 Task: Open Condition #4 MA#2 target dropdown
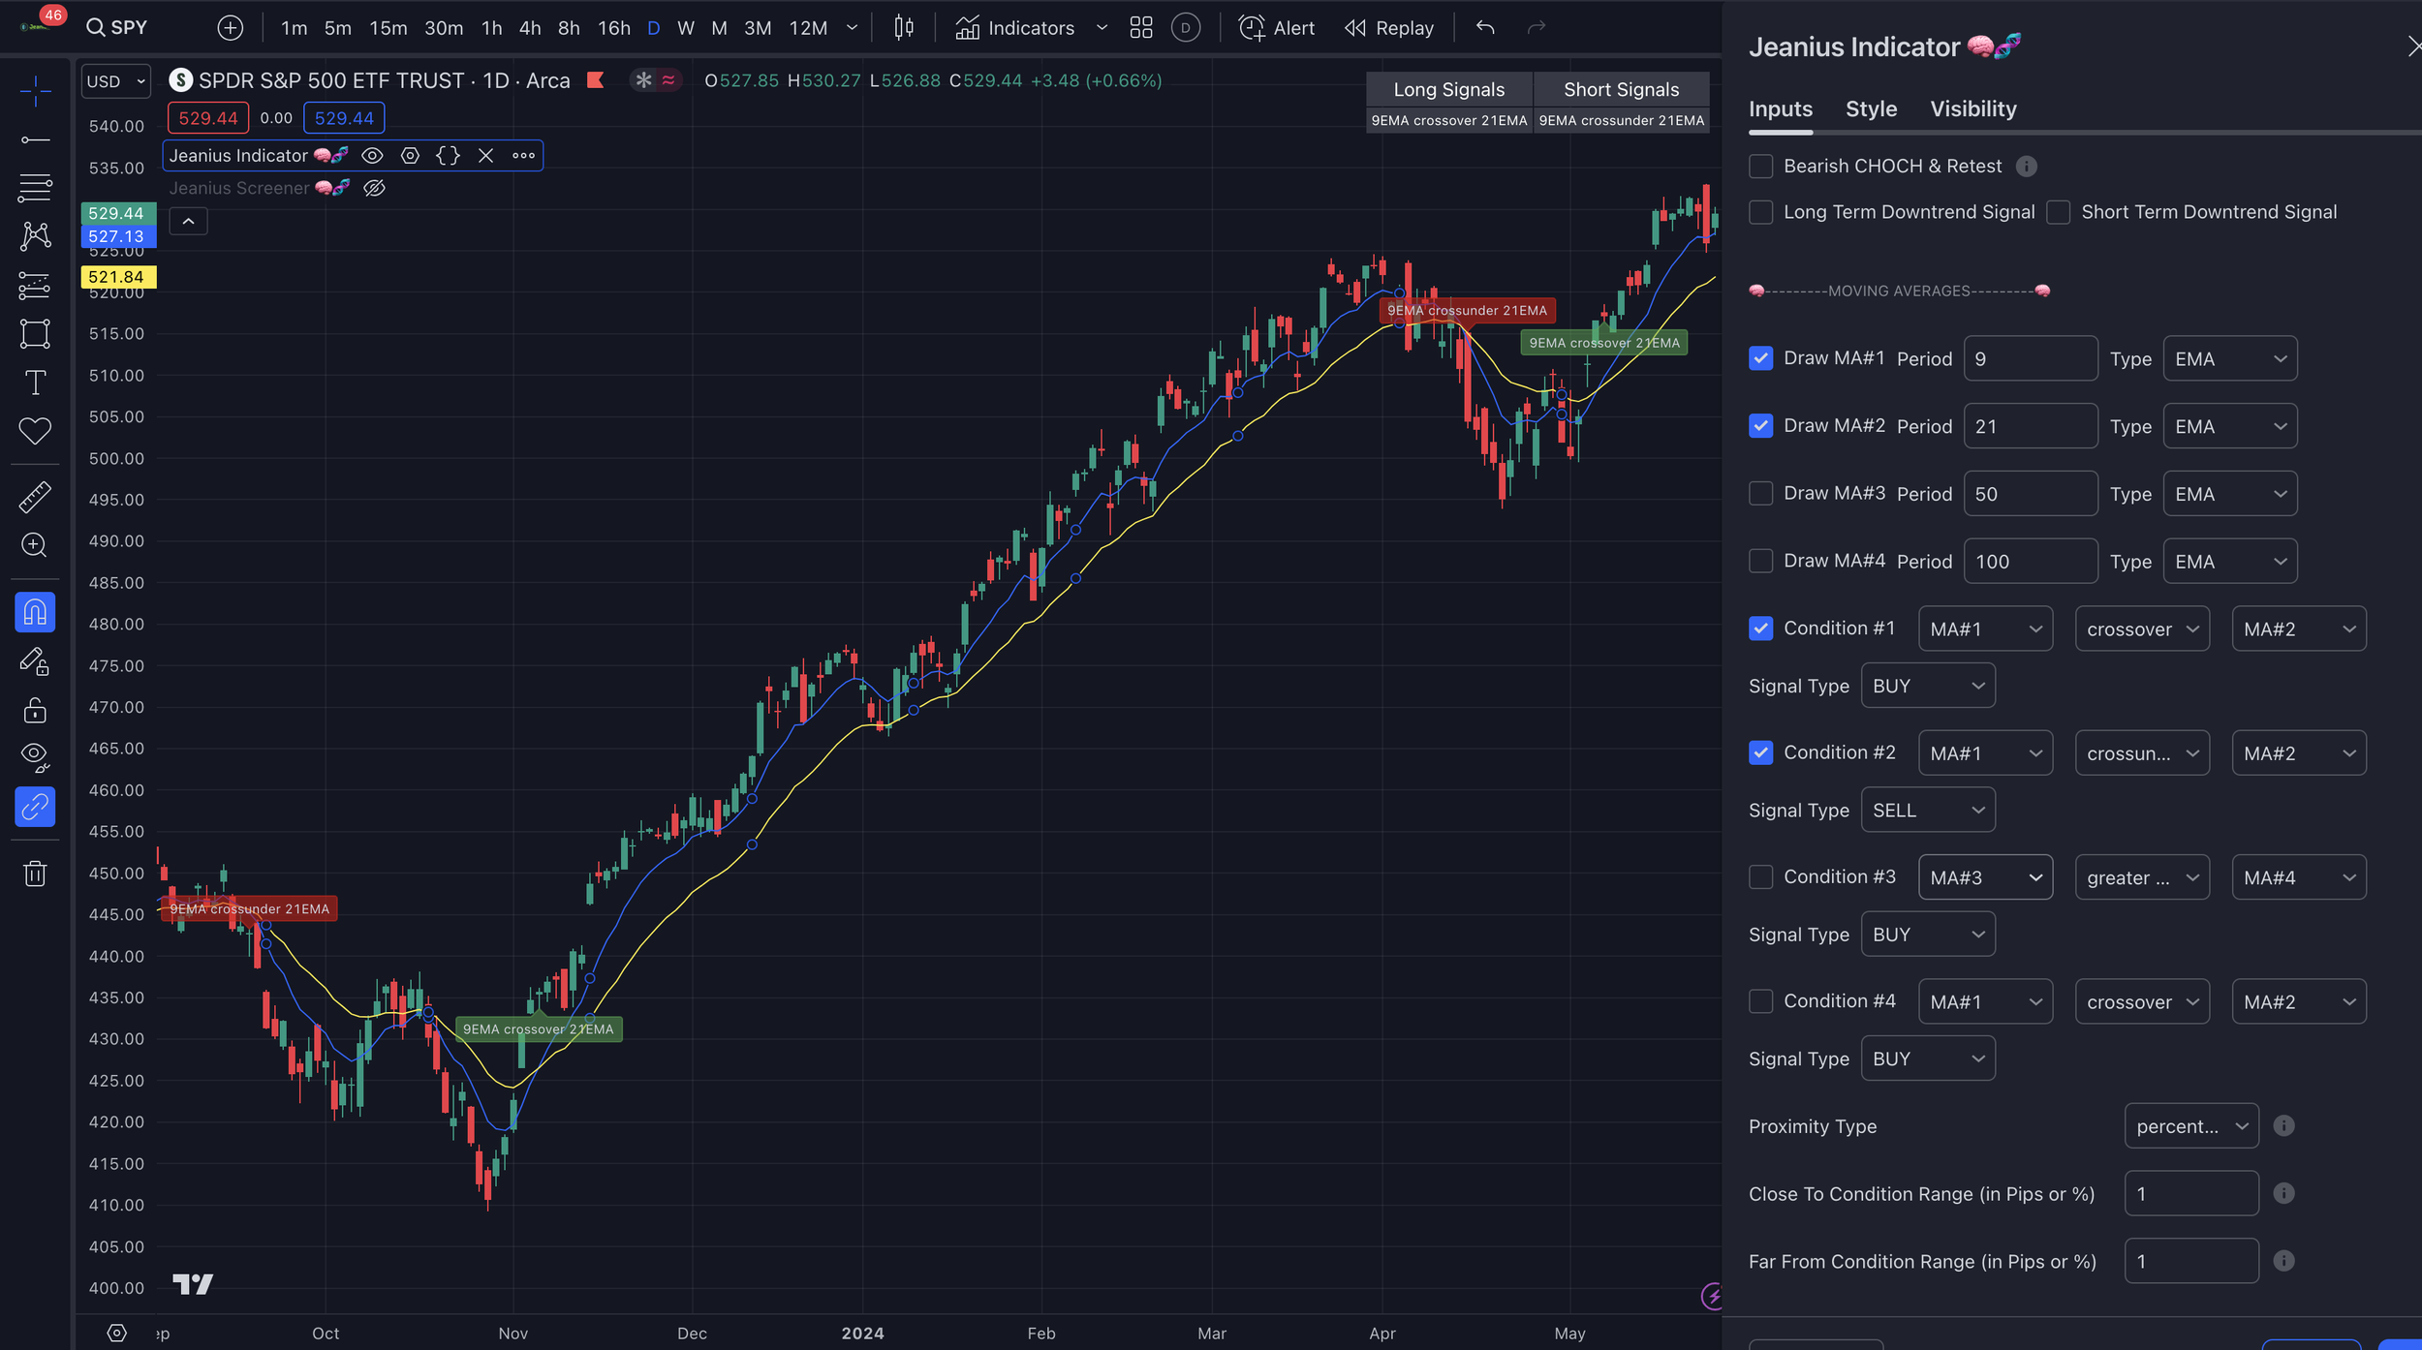point(2298,1002)
